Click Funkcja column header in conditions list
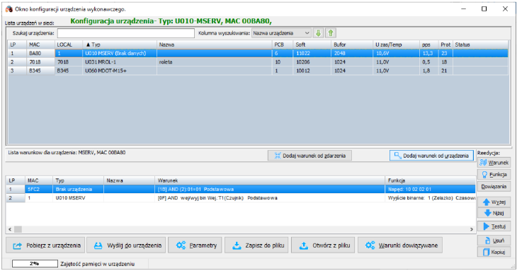This screenshot has height=271, width=517. [x=431, y=180]
